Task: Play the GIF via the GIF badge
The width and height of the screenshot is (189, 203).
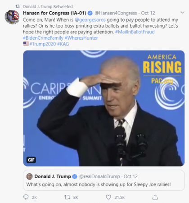Action: [31, 160]
